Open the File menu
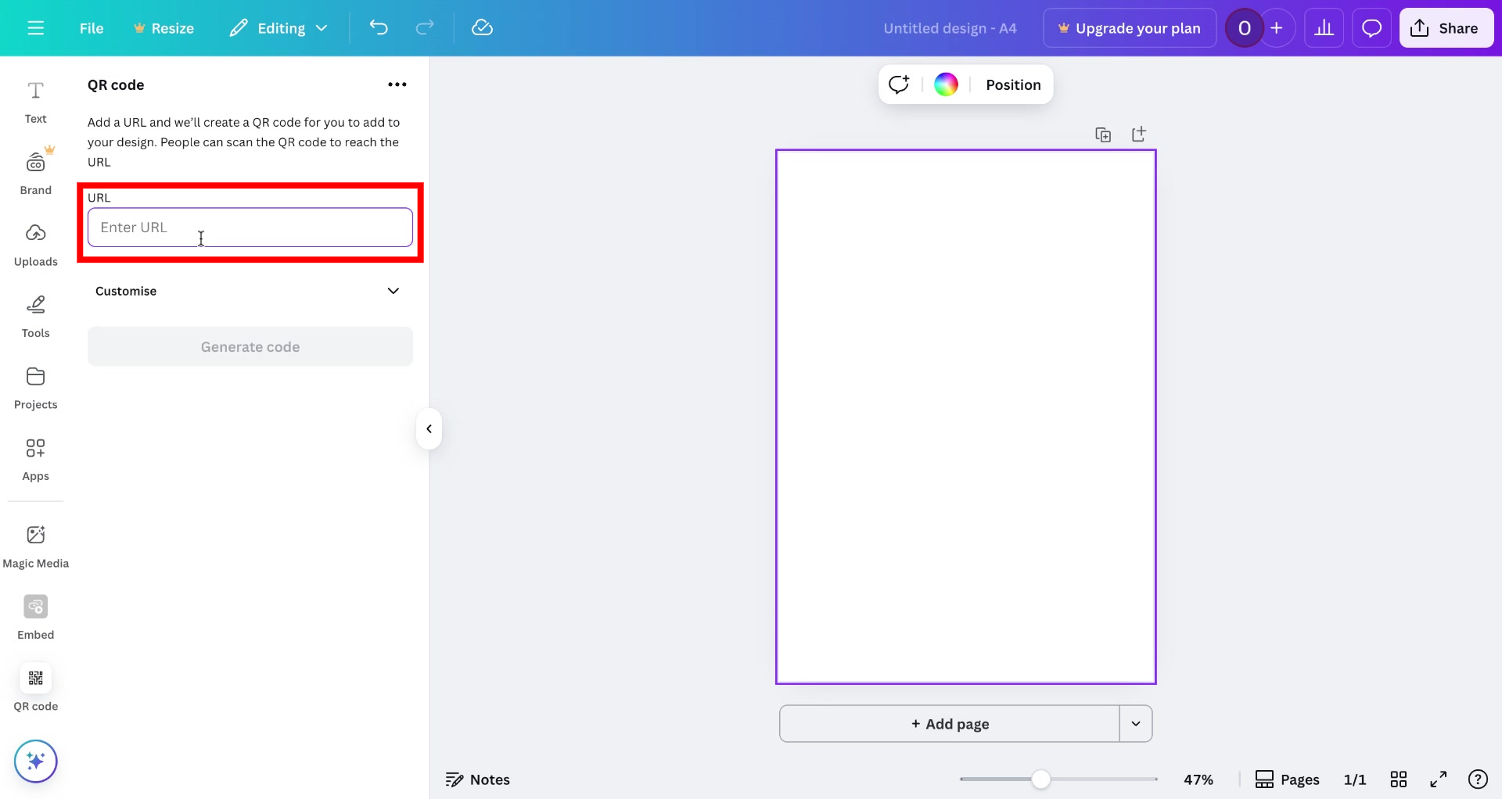1502x799 pixels. click(92, 27)
